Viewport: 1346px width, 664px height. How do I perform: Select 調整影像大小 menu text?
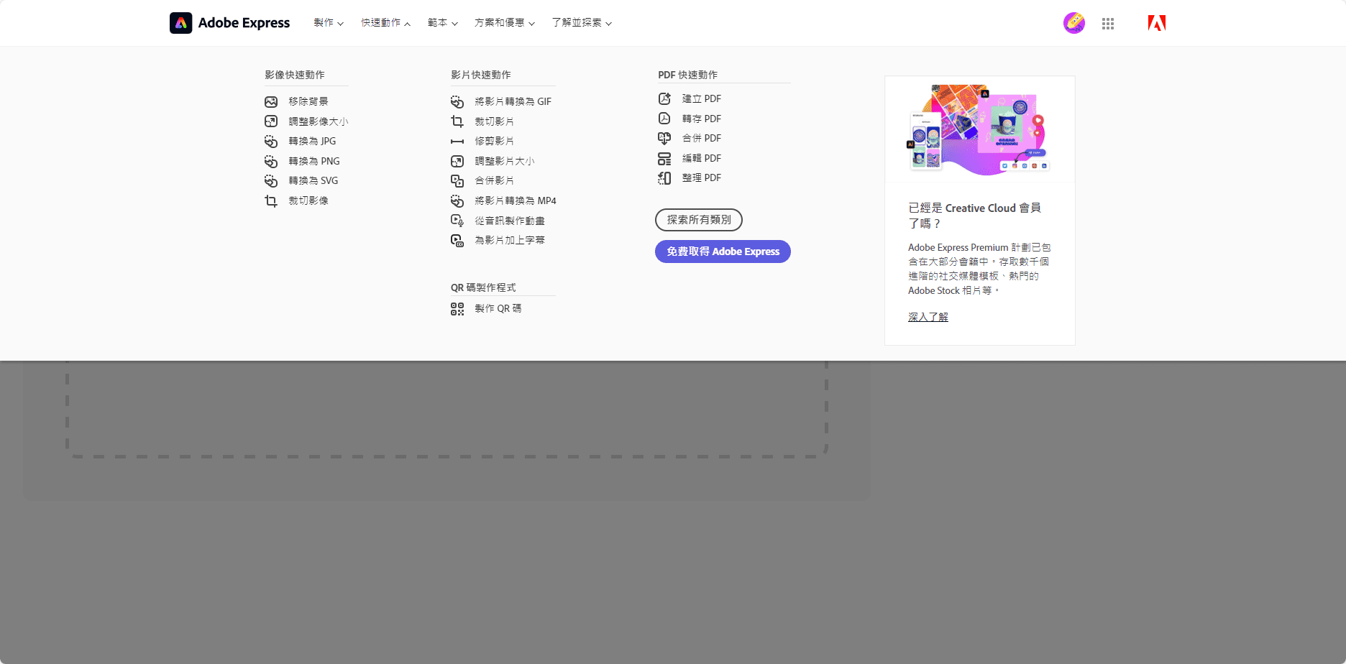[x=319, y=121]
